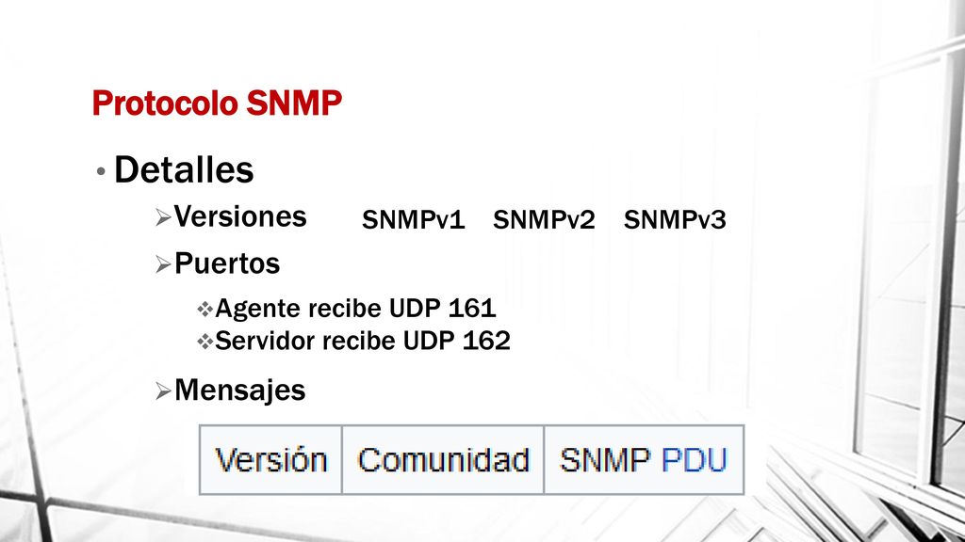Click the Puertos label
The height and width of the screenshot is (542, 965).
[x=227, y=263]
